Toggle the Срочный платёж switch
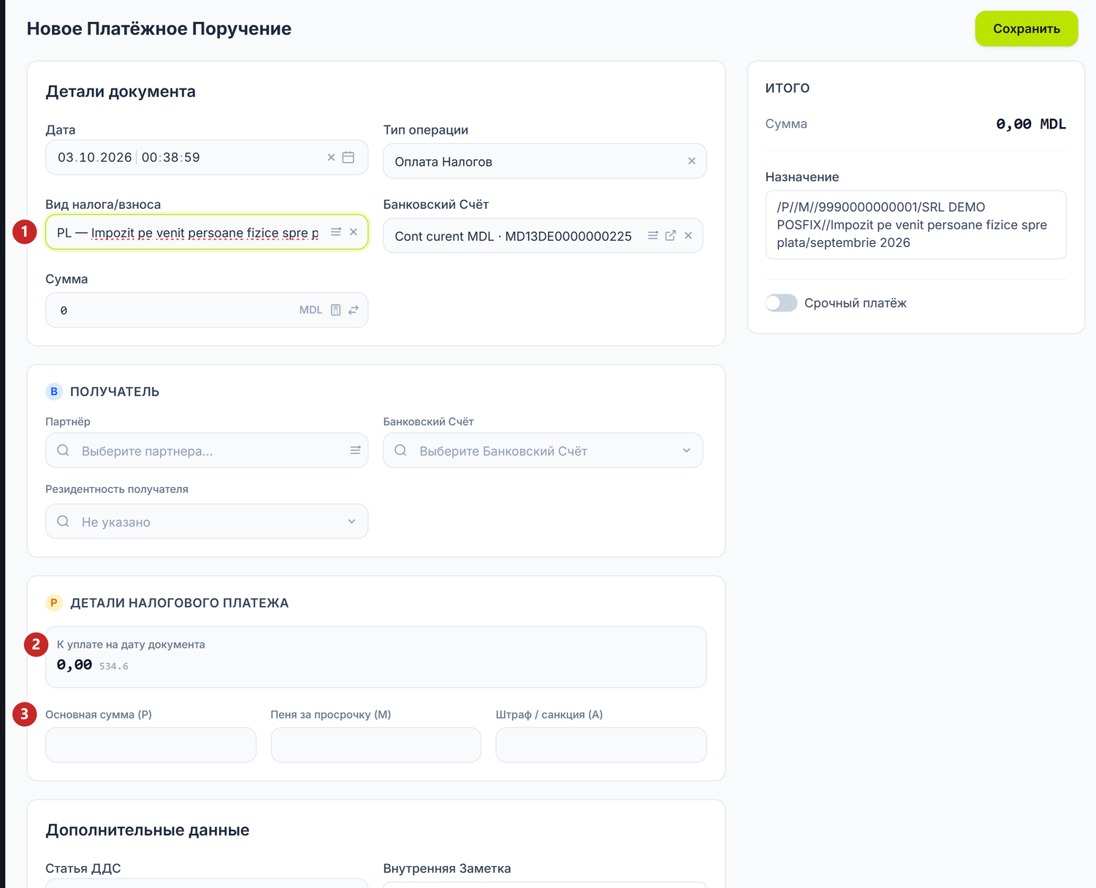Screen dimensions: 1096x888 (x=781, y=303)
